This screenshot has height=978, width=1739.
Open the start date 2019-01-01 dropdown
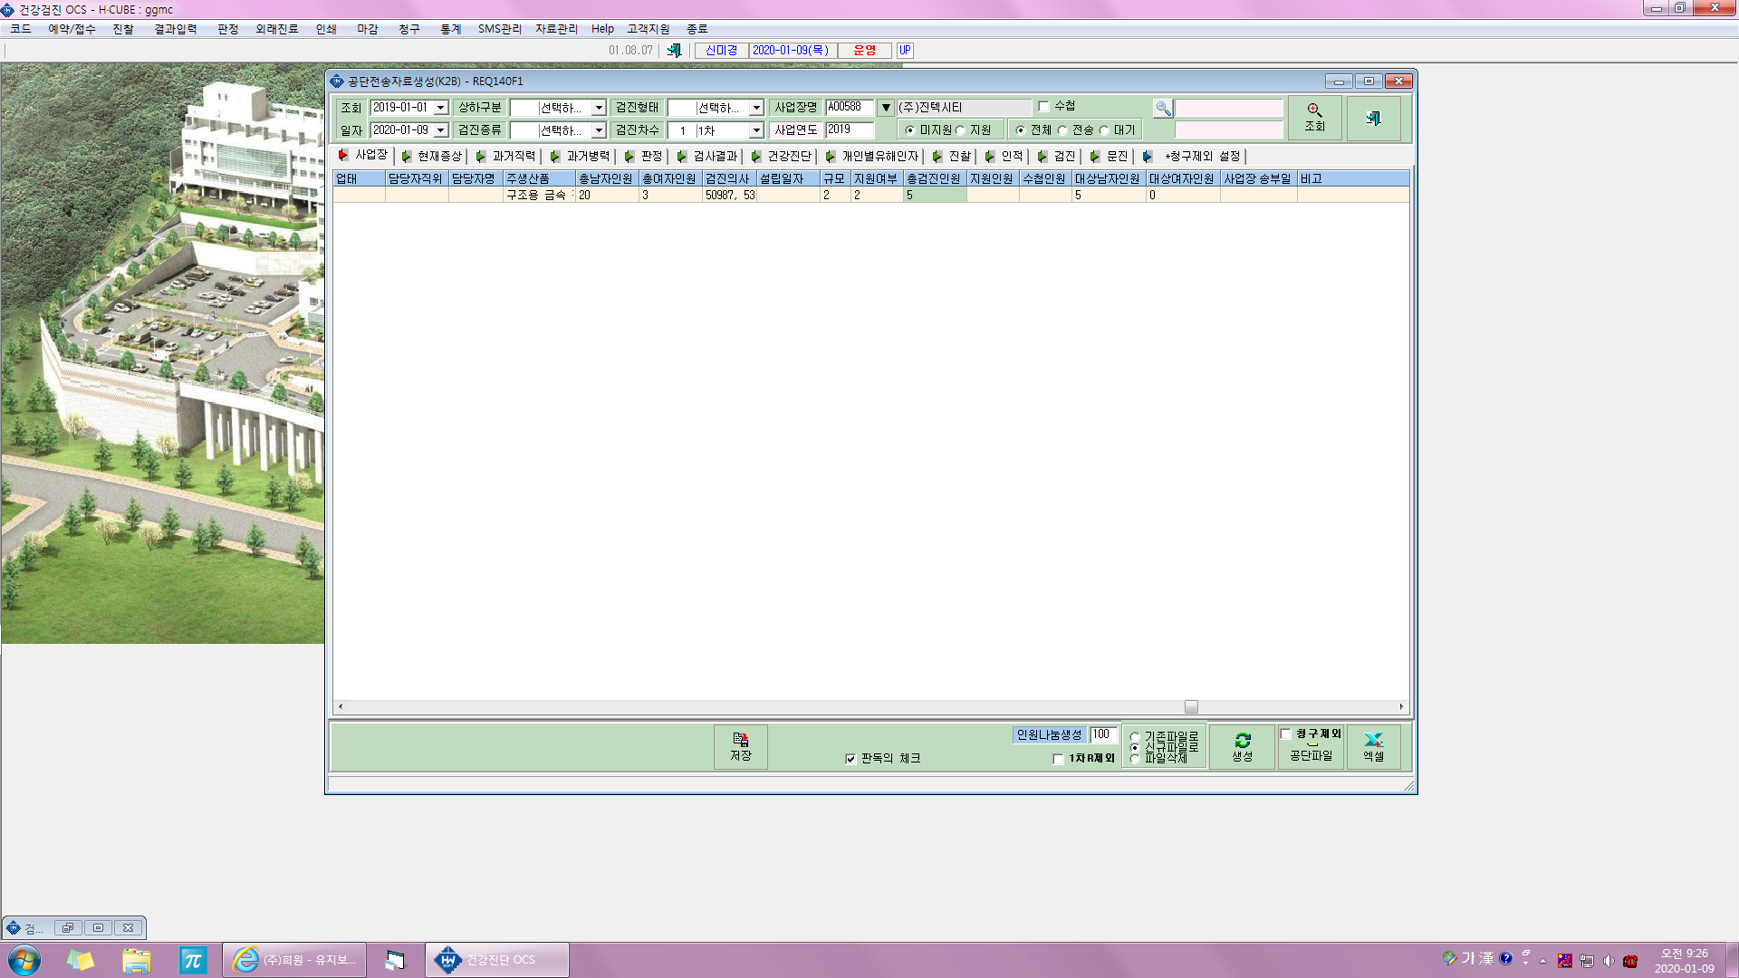(x=440, y=108)
